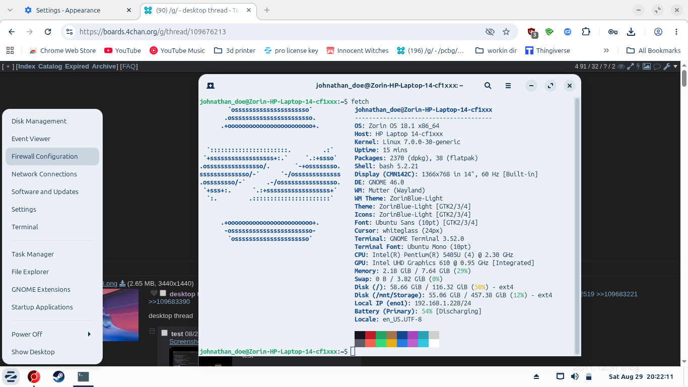Tick the checkbox beside the test post
This screenshot has height=387, width=688.
[x=164, y=333]
